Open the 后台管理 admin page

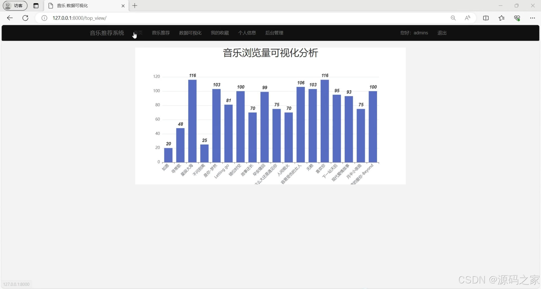pos(274,33)
